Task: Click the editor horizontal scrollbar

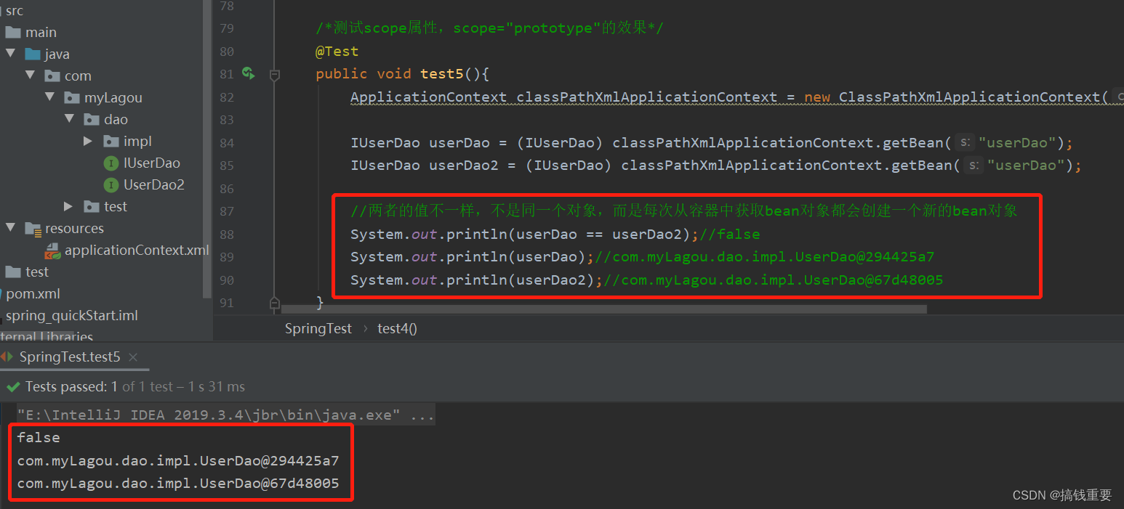Action: (604, 309)
